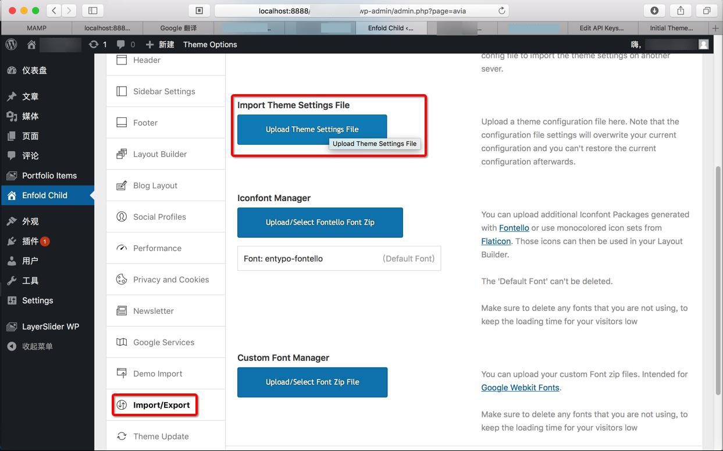Image resolution: width=723 pixels, height=451 pixels.
Task: Collapse the menu with 收起菜单
Action: [x=47, y=346]
